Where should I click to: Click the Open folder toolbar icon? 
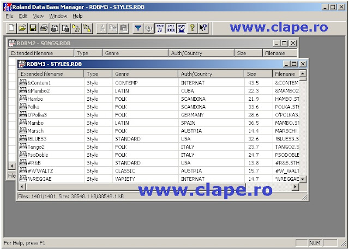point(22,28)
